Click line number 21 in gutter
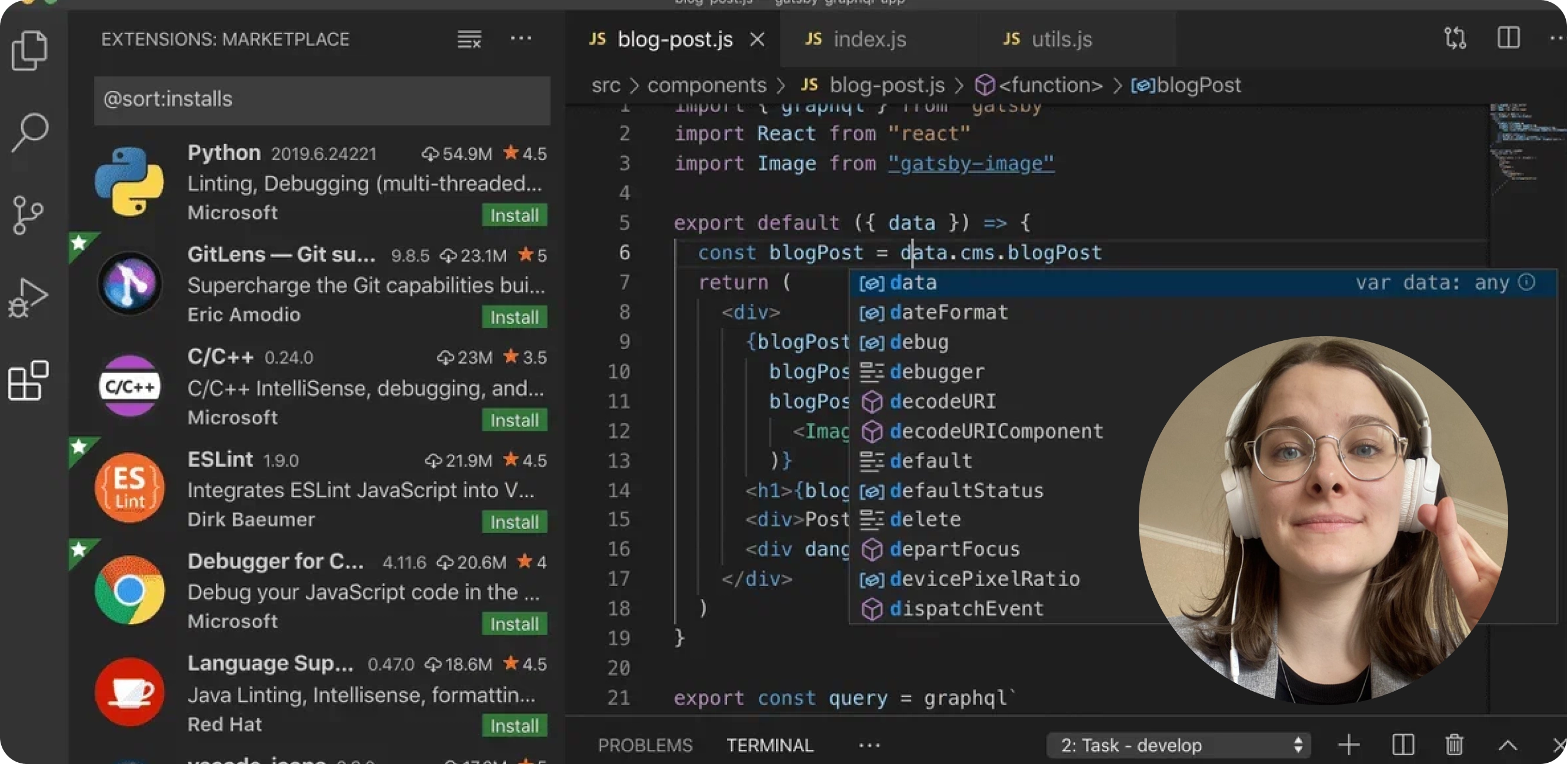 (619, 698)
